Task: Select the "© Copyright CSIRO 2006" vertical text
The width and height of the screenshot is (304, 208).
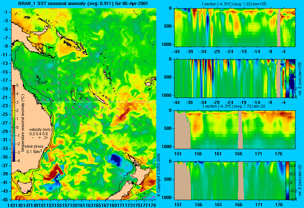Action: pyautogui.click(x=158, y=175)
